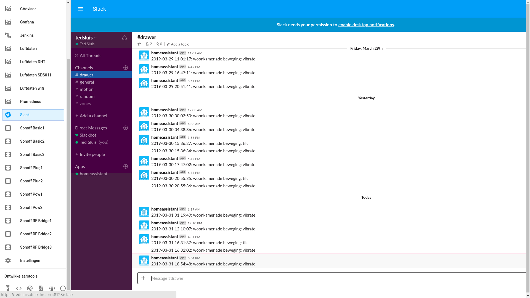
Task: Select the motion channel
Action: pos(86,89)
